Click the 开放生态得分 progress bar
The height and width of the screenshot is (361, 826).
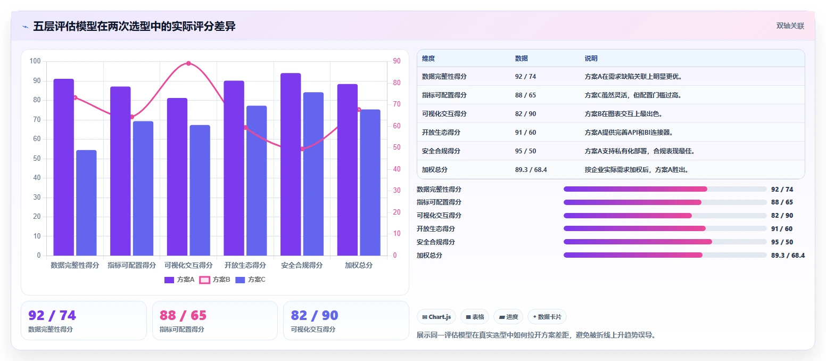click(x=665, y=229)
